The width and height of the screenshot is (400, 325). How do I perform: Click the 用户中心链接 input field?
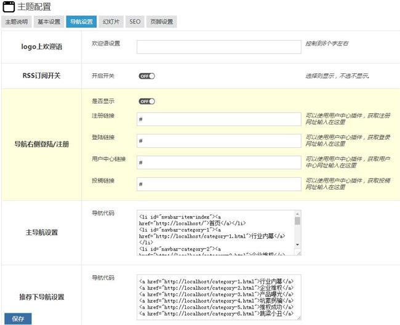(219, 162)
